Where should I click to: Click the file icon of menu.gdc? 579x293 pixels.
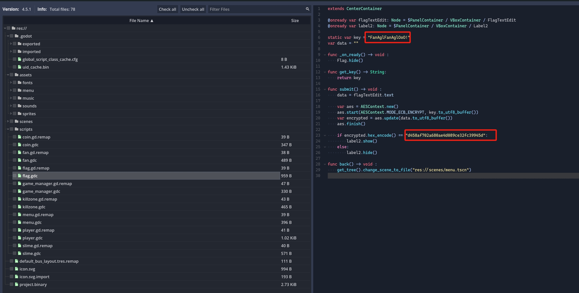tap(20, 222)
